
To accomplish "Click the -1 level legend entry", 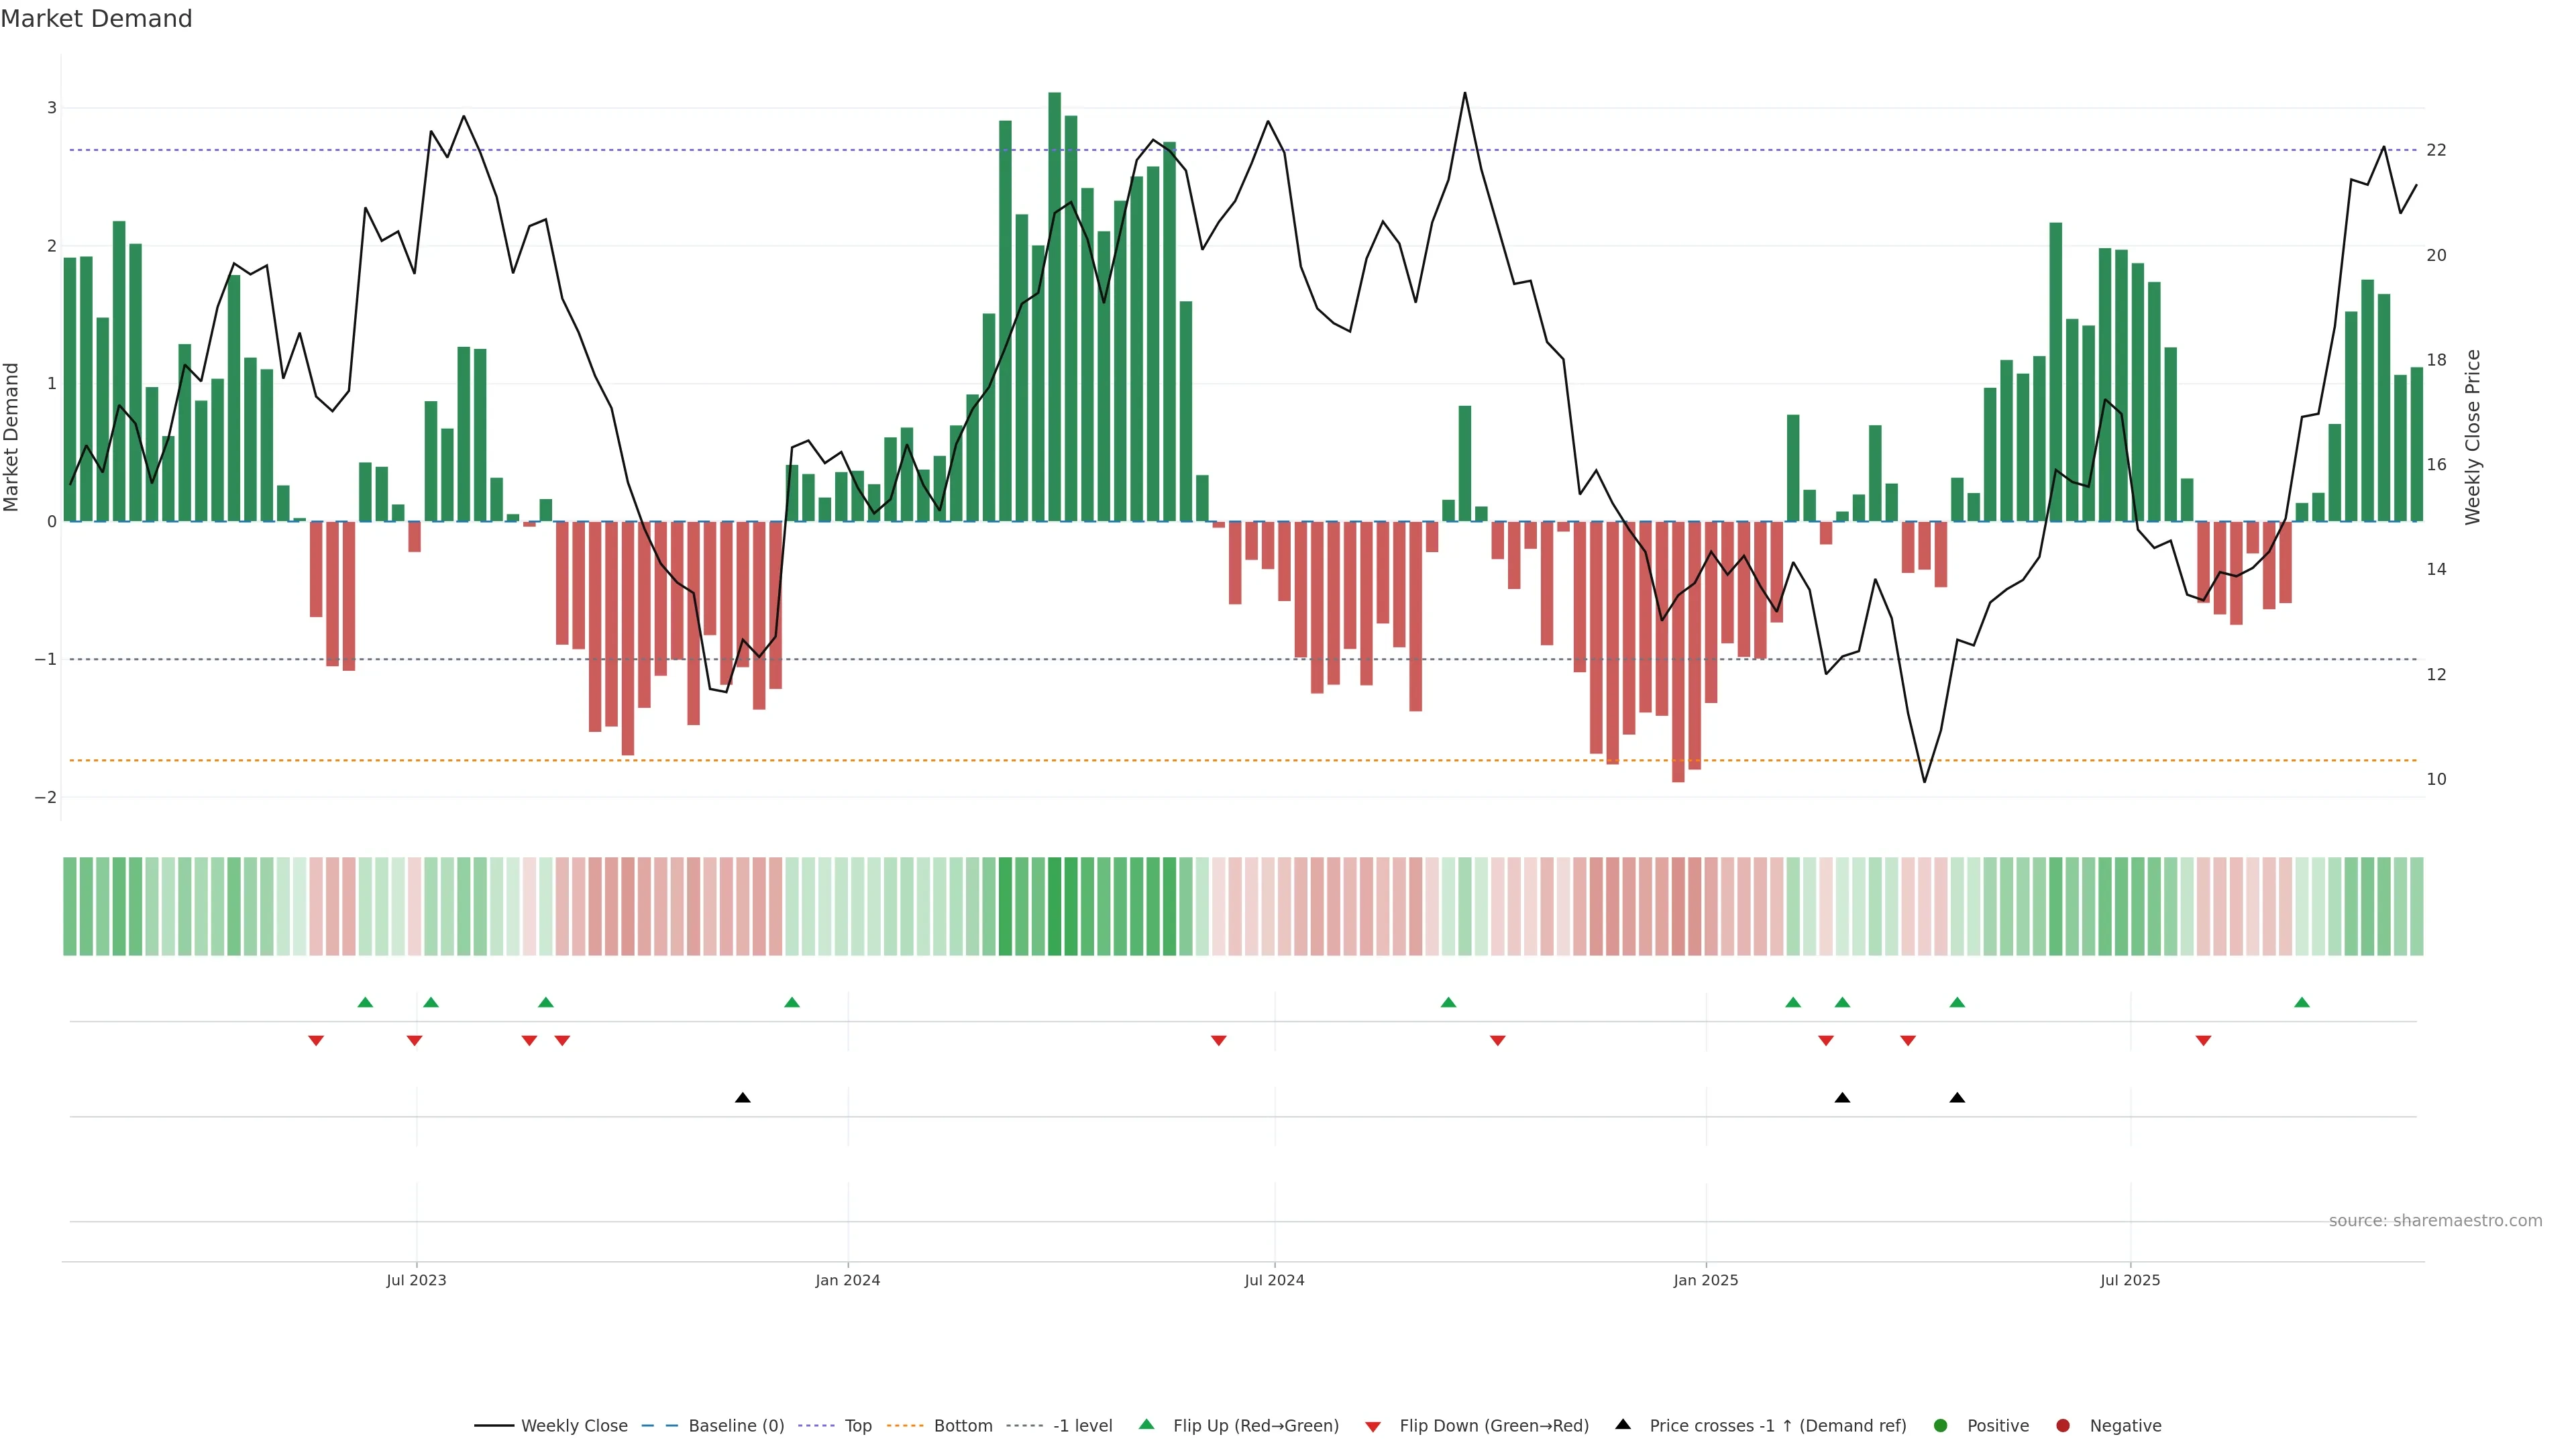I will coord(1082,1426).
